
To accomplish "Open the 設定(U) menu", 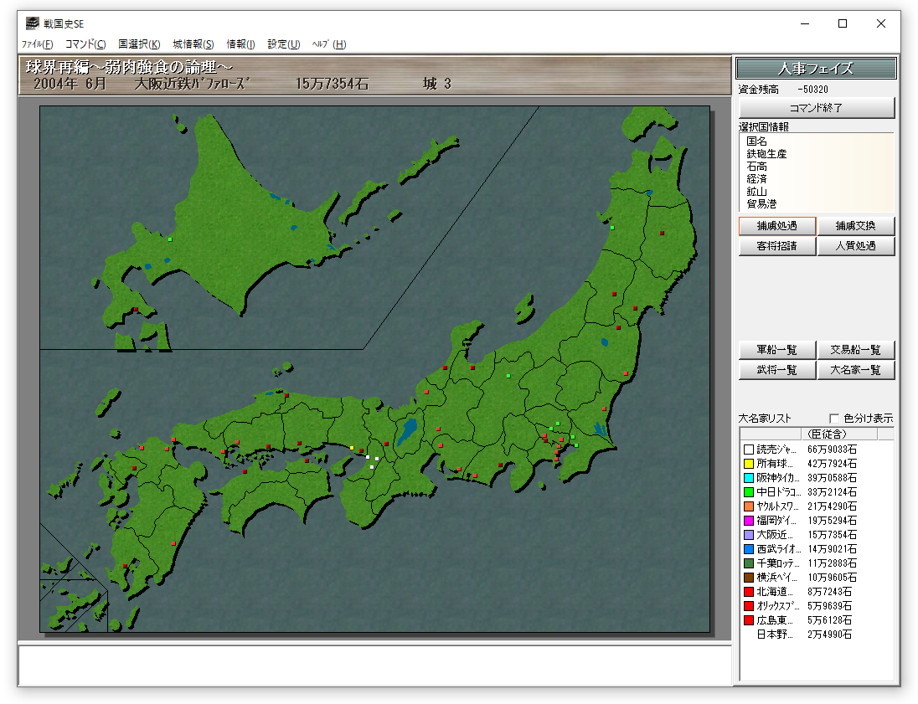I will click(x=283, y=44).
